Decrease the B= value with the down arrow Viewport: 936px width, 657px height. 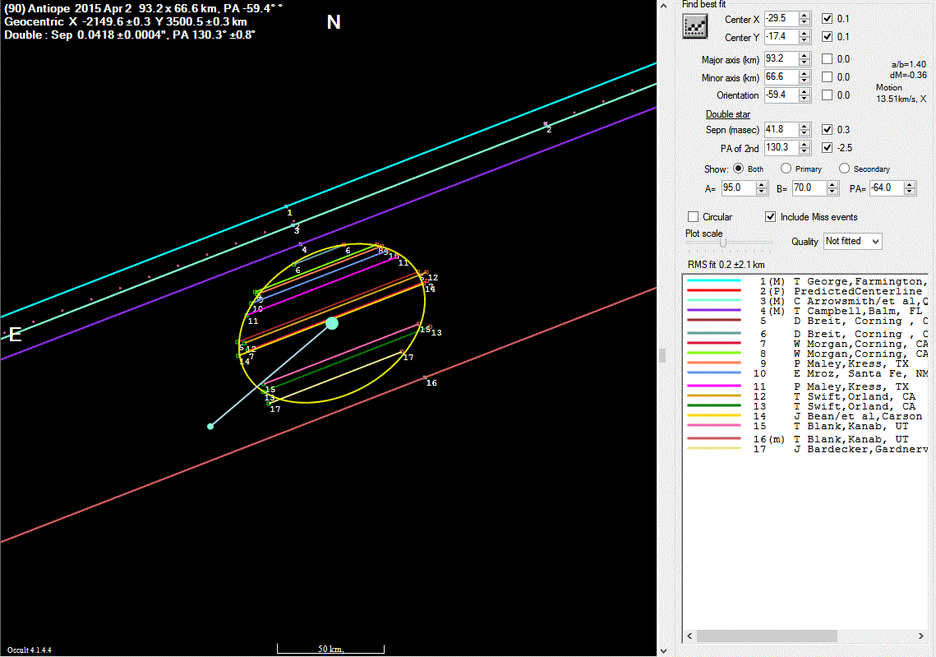pyautogui.click(x=832, y=192)
